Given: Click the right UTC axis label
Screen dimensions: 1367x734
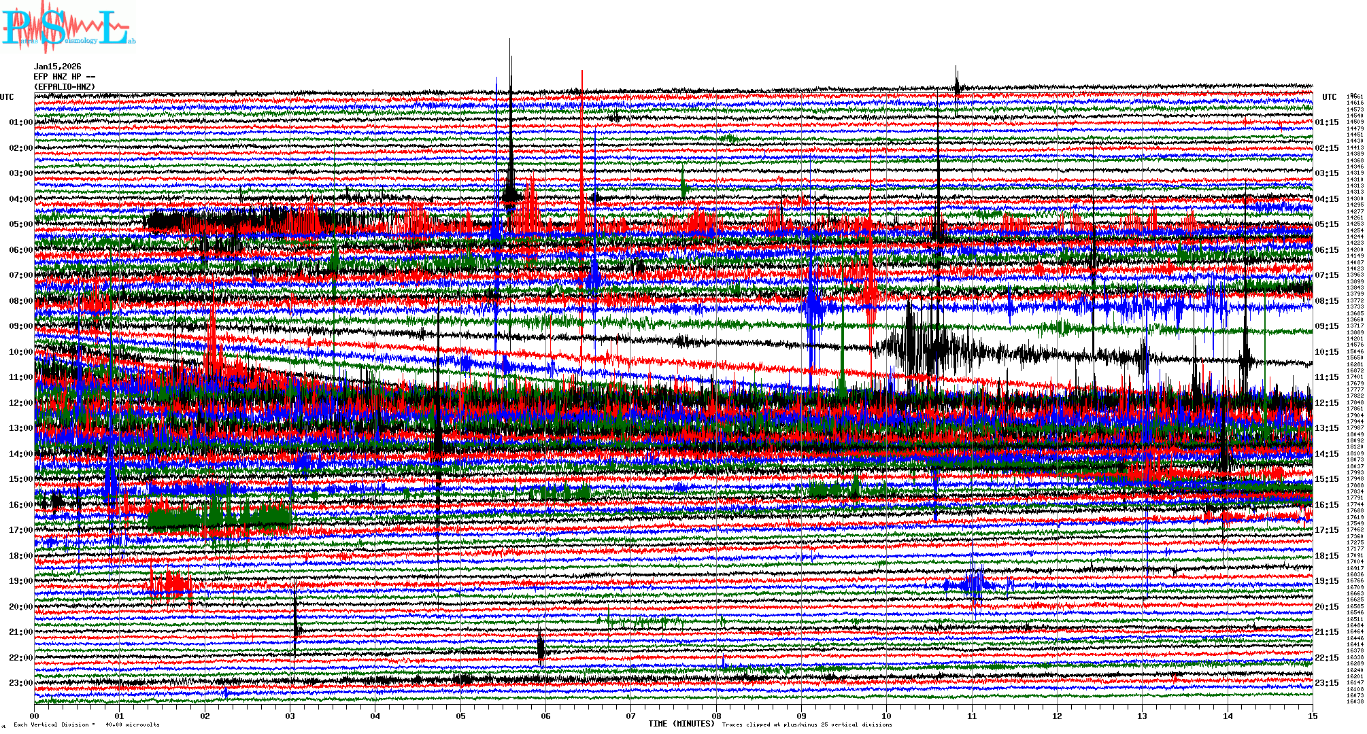Looking at the screenshot, I should pyautogui.click(x=1329, y=97).
